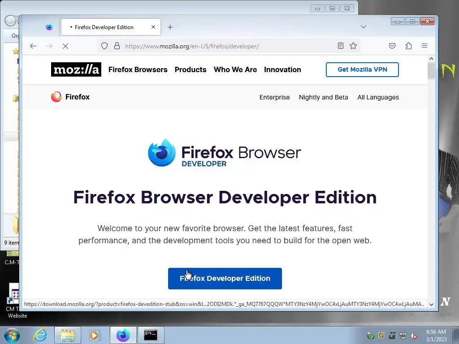Click the site security padlock icon
This screenshot has width=459, height=344.
tap(117, 46)
